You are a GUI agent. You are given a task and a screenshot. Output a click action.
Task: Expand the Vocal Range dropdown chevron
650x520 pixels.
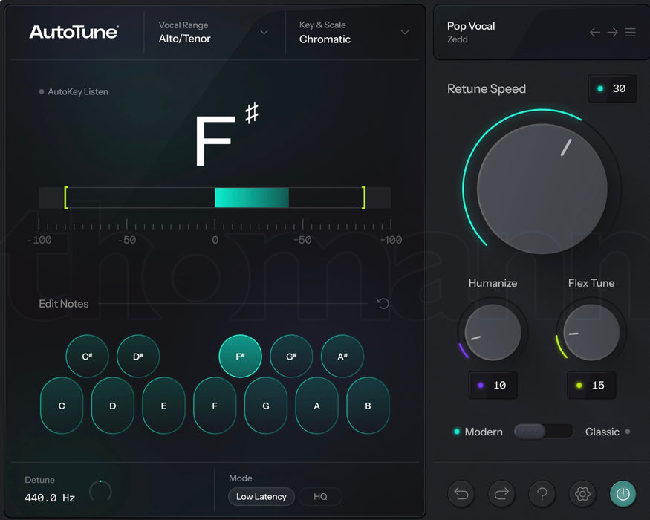point(264,33)
